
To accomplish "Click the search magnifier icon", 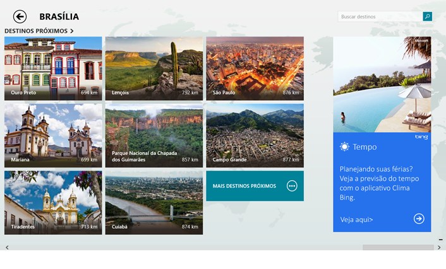I will 428,16.
